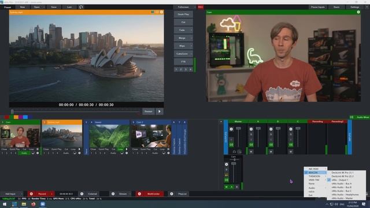This screenshot has height=208, width=370.
Task: Toggle Loop on the Sydney input
Action: click(x=73, y=149)
